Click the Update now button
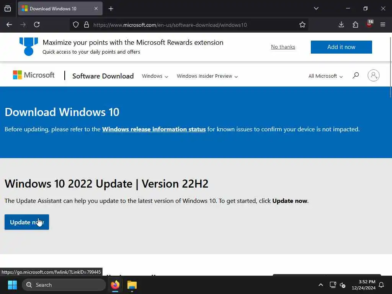The image size is (392, 294). click(27, 222)
